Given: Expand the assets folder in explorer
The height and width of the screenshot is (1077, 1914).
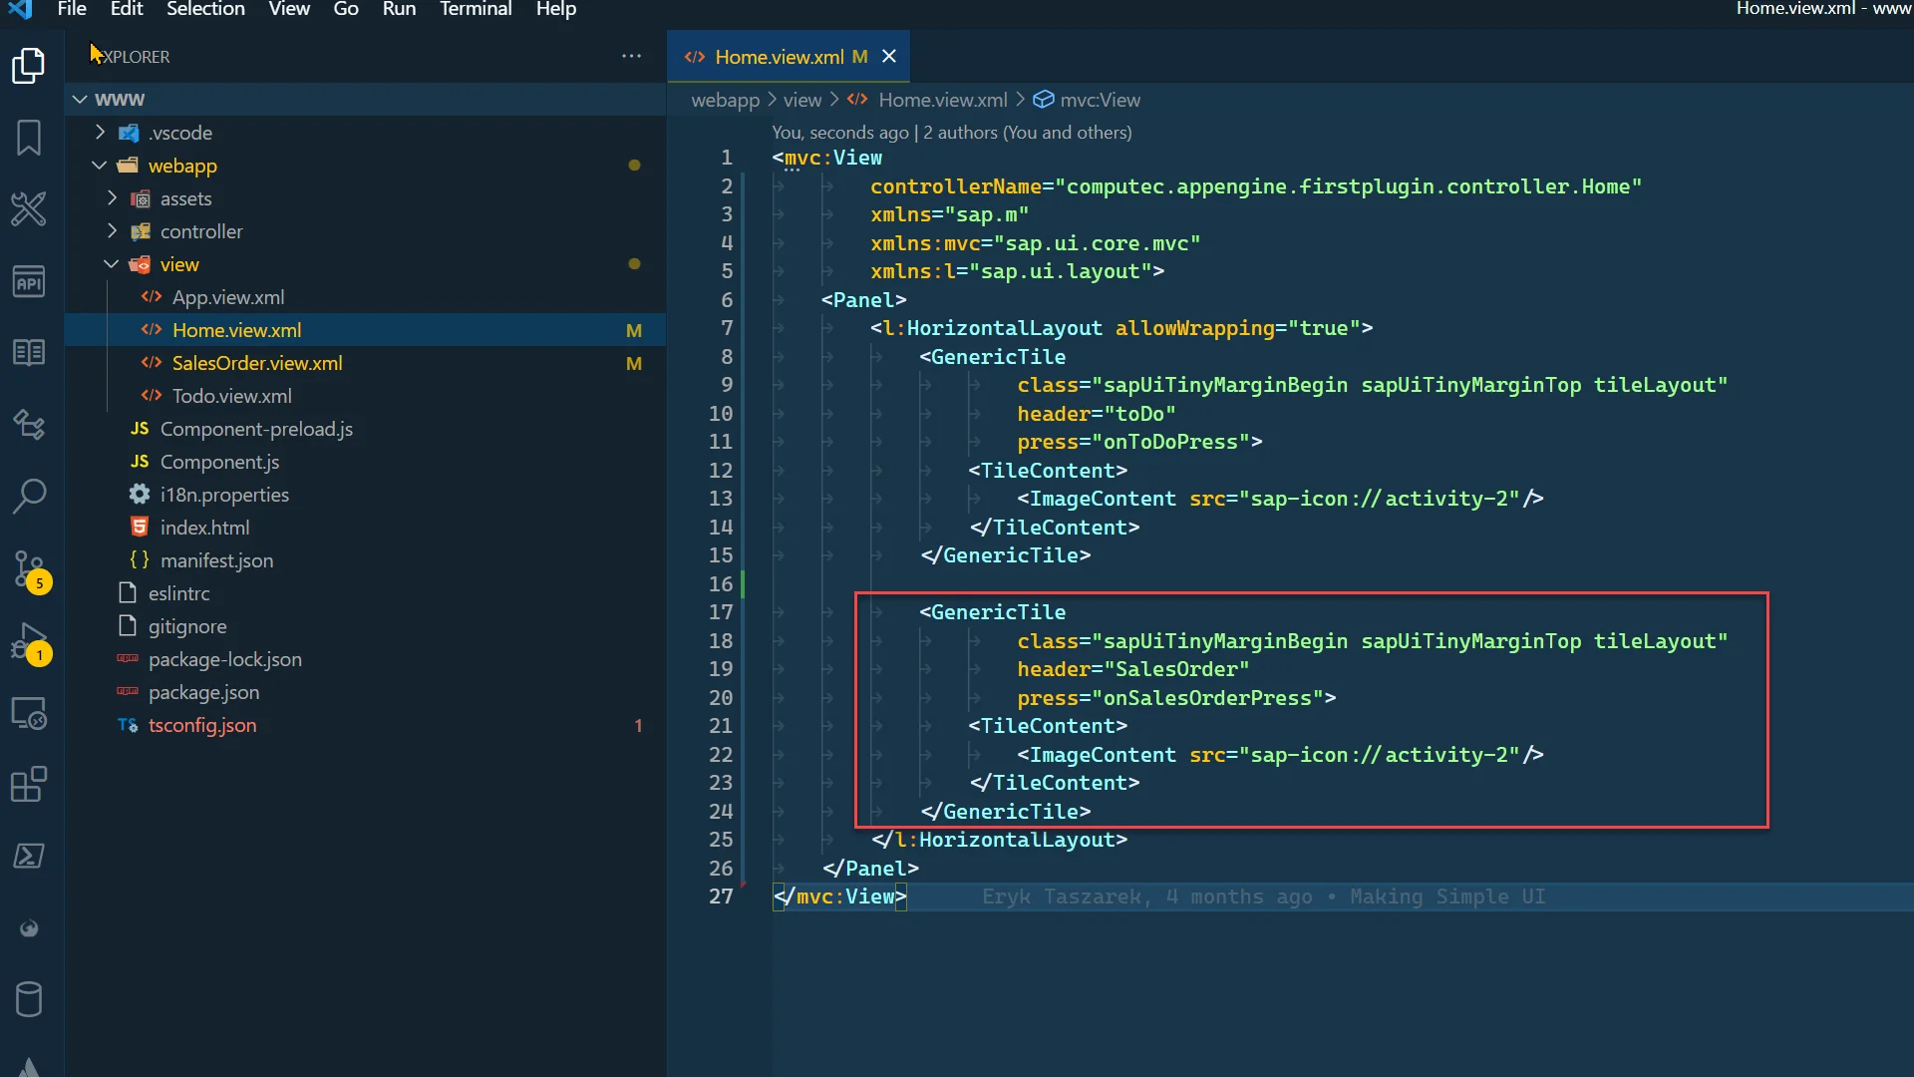Looking at the screenshot, I should click(112, 198).
